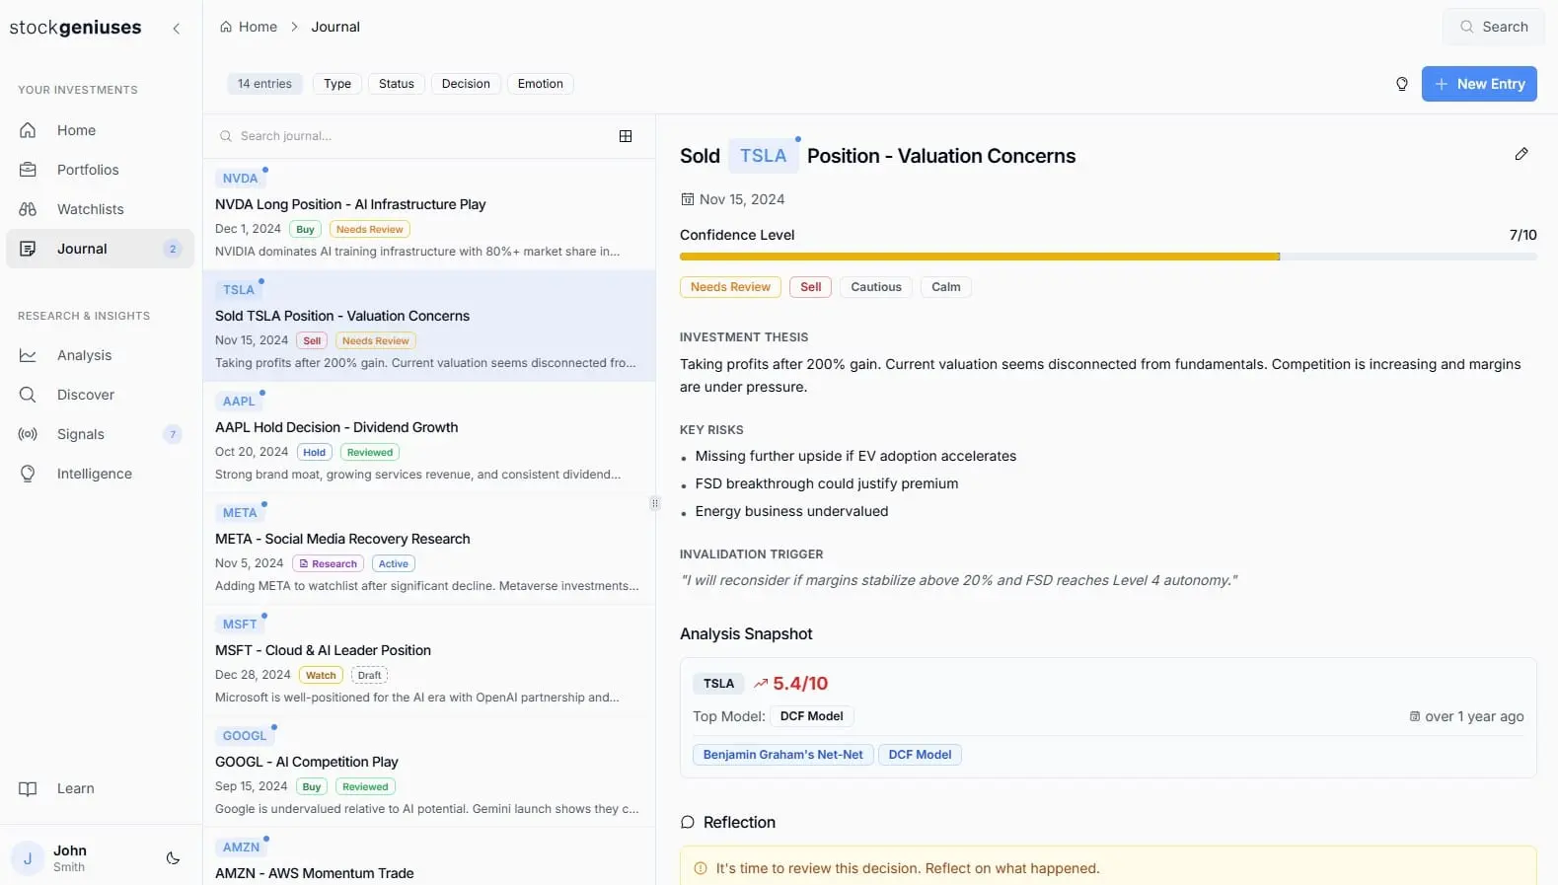The width and height of the screenshot is (1558, 885).
Task: Open the Type filter dropdown
Action: coord(337,84)
